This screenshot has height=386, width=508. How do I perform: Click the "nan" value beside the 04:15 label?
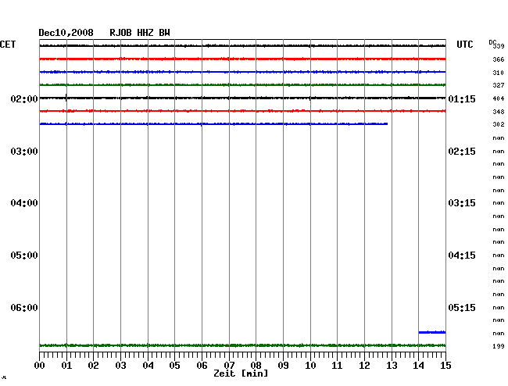(499, 256)
